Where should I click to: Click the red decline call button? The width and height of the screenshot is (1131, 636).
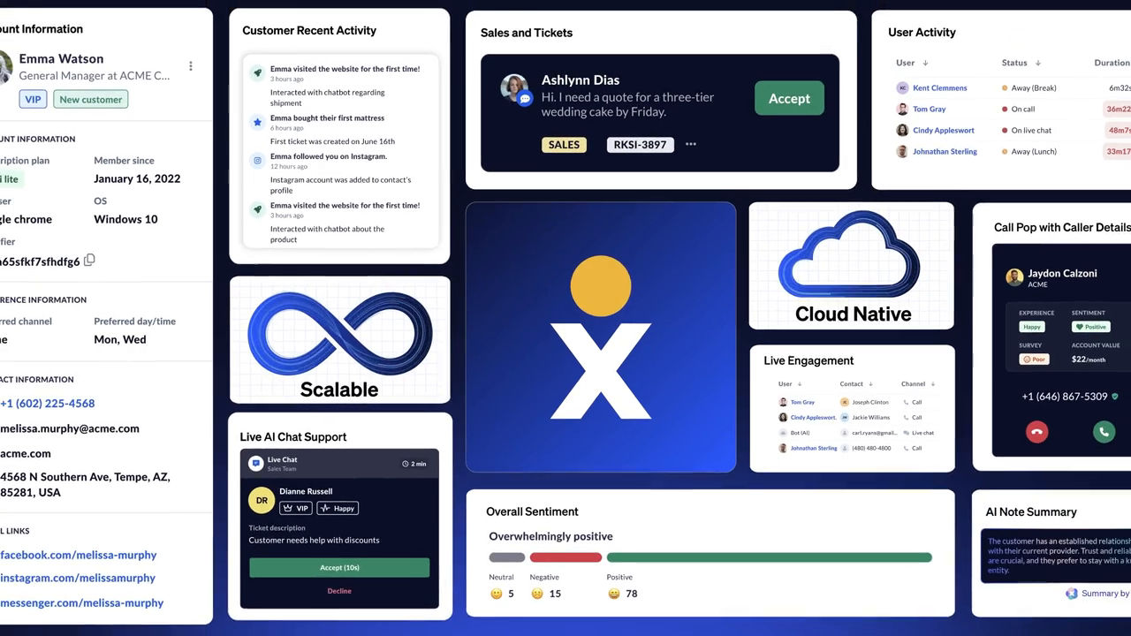(1036, 432)
